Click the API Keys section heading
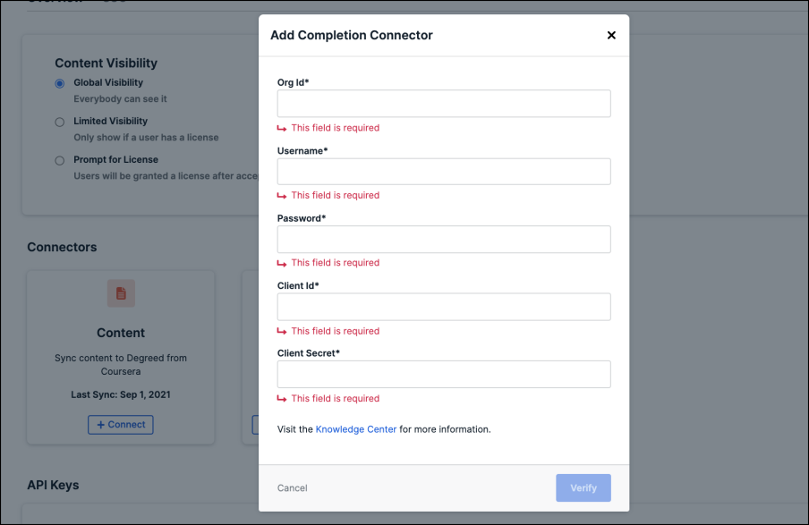 pyautogui.click(x=53, y=485)
